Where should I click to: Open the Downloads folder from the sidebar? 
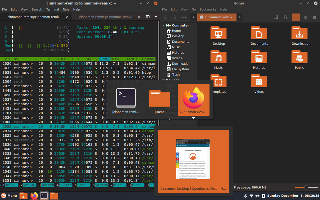179,63
